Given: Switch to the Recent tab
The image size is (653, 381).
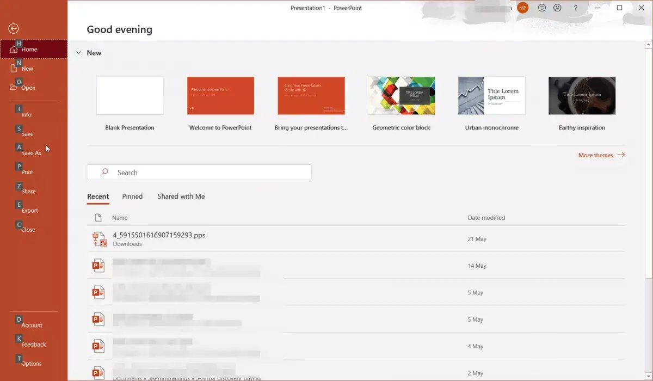Looking at the screenshot, I should click(98, 196).
